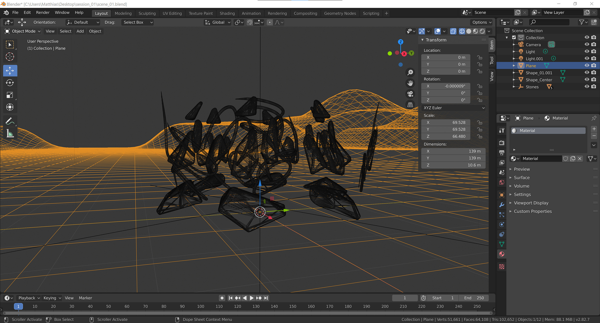This screenshot has width=600, height=323.
Task: Hide the Camera object in viewport
Action: pos(586,44)
